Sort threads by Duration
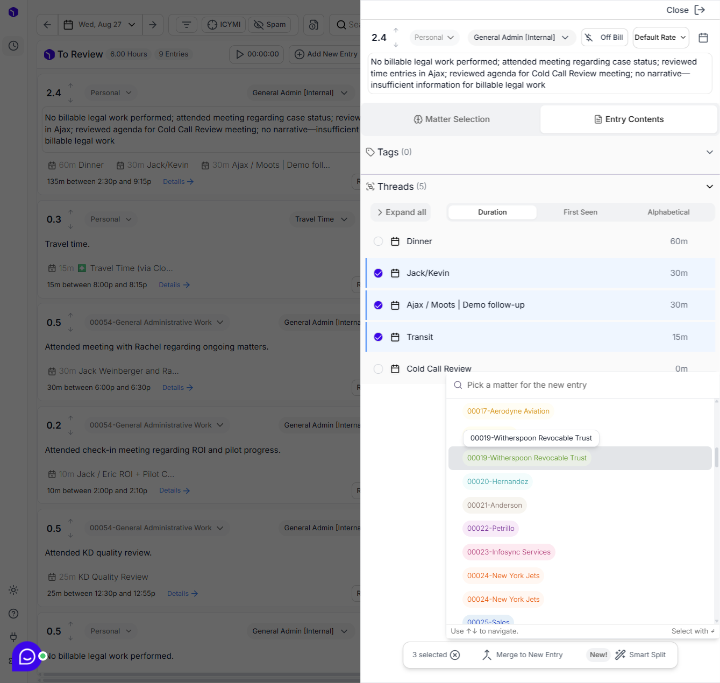 point(492,212)
